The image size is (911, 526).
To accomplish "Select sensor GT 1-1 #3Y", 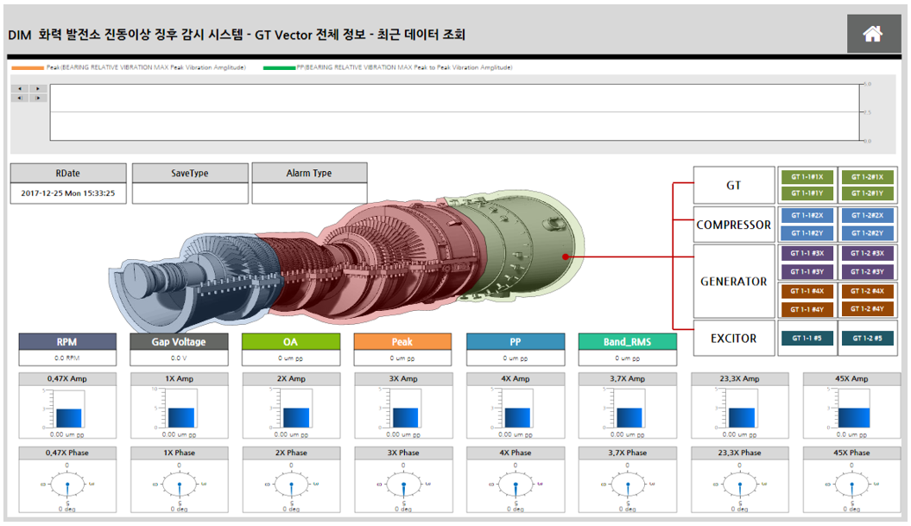I will 807,271.
